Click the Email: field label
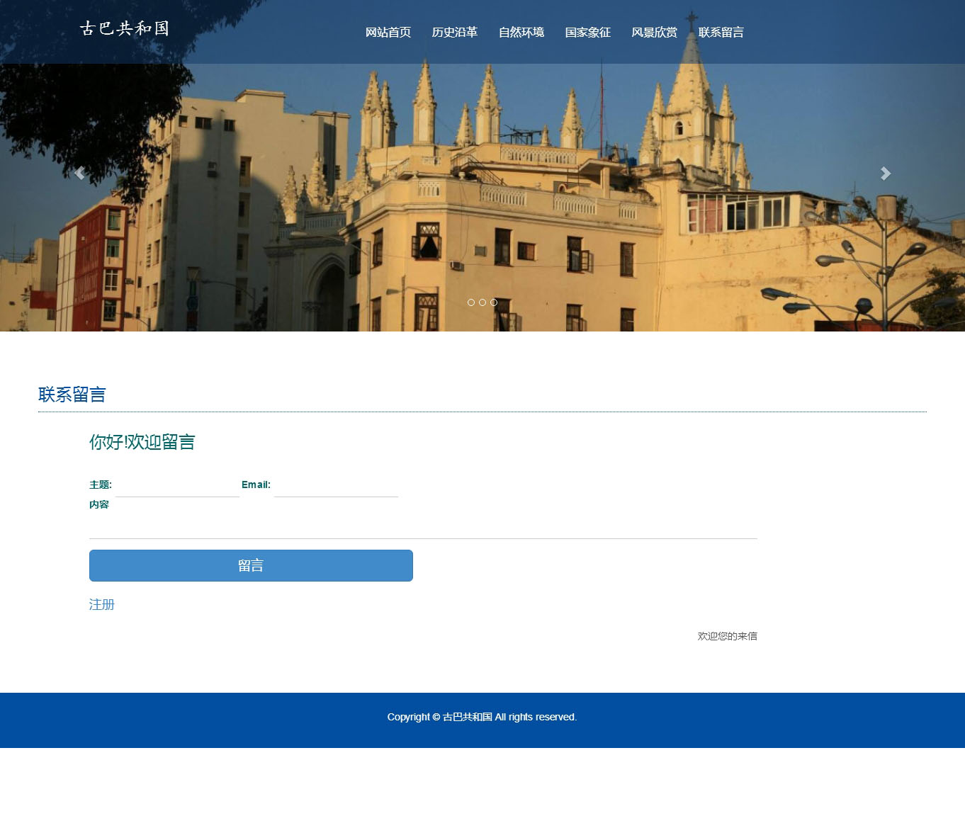The width and height of the screenshot is (965, 816). pos(256,484)
